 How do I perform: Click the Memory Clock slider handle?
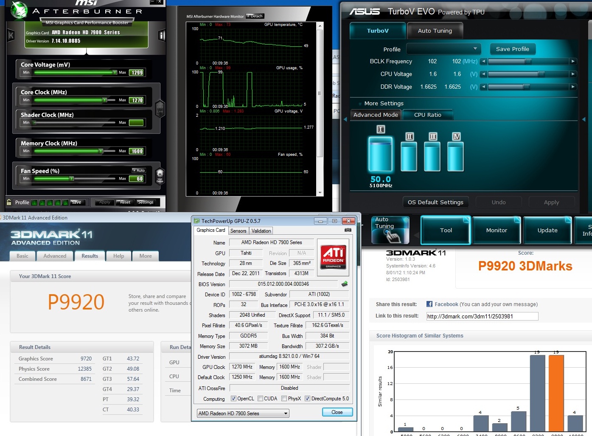(x=101, y=151)
